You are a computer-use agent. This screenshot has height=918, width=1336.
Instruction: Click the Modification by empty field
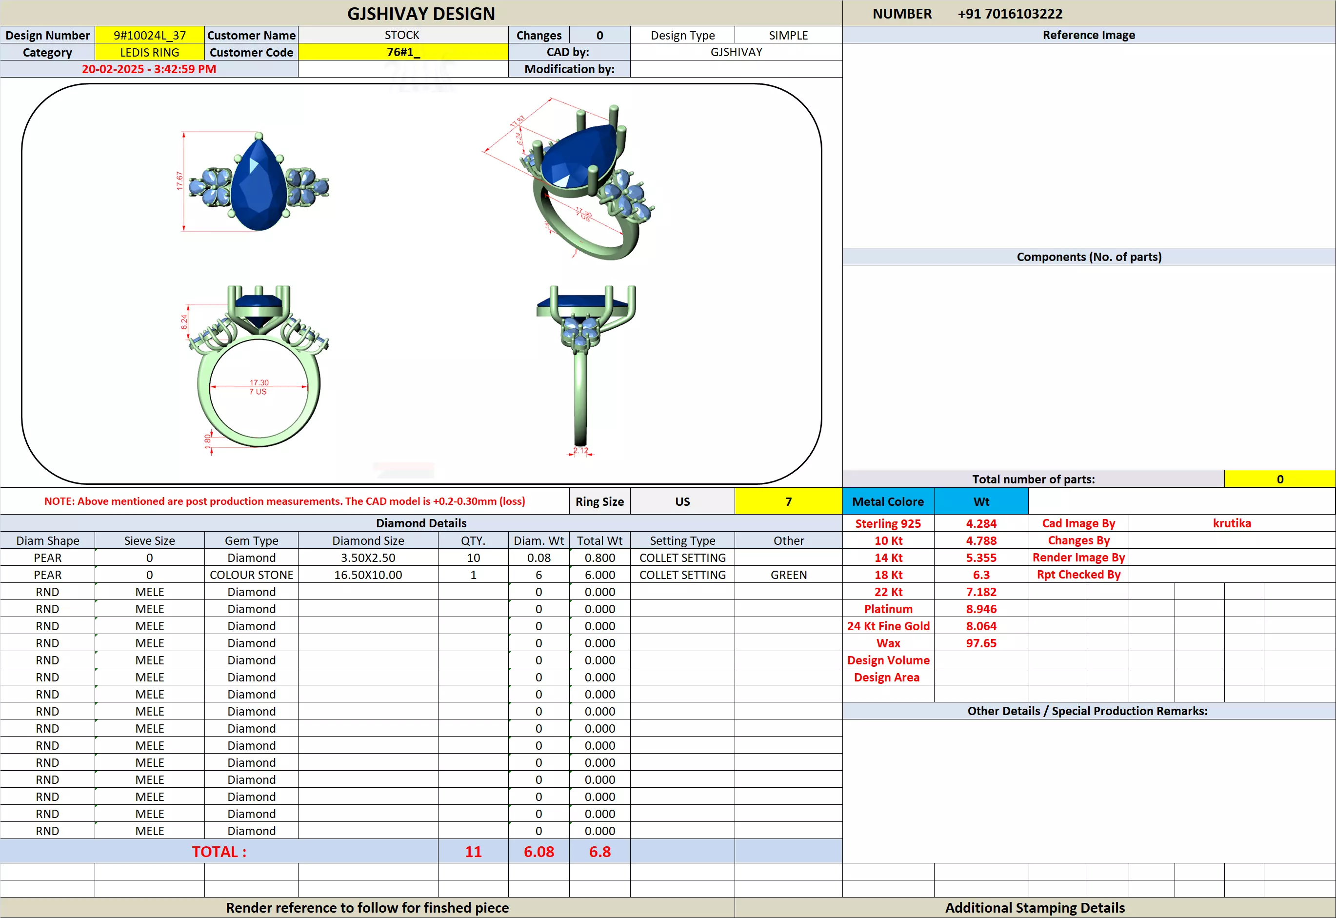coord(736,69)
